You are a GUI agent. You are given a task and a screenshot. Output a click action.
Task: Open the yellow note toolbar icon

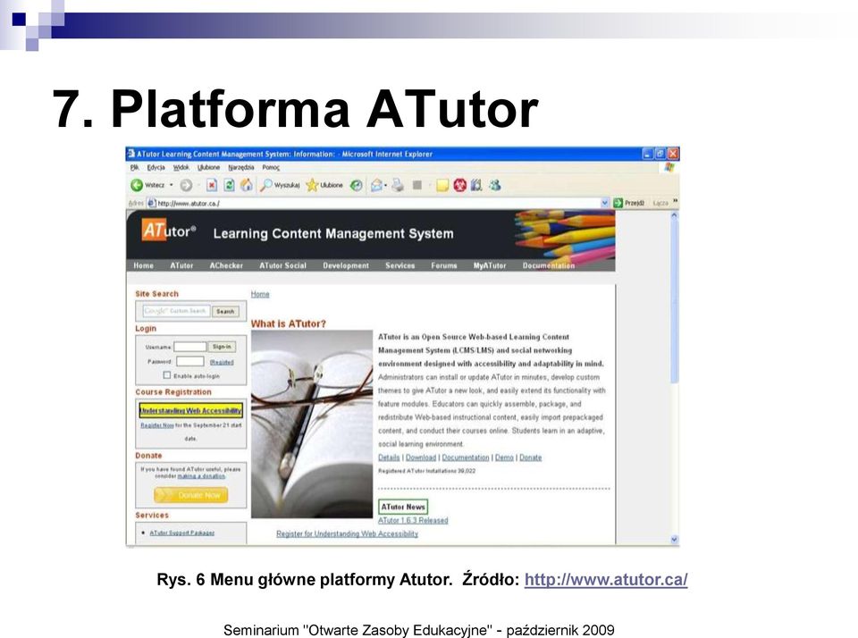442,186
